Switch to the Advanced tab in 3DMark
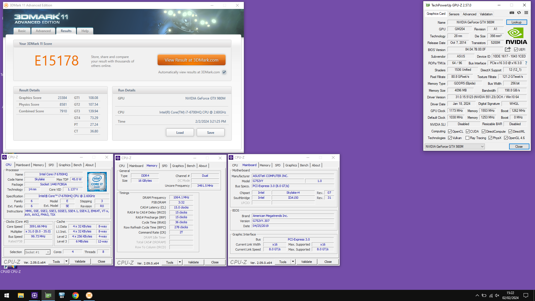This screenshot has width=535, height=301. coord(43,31)
